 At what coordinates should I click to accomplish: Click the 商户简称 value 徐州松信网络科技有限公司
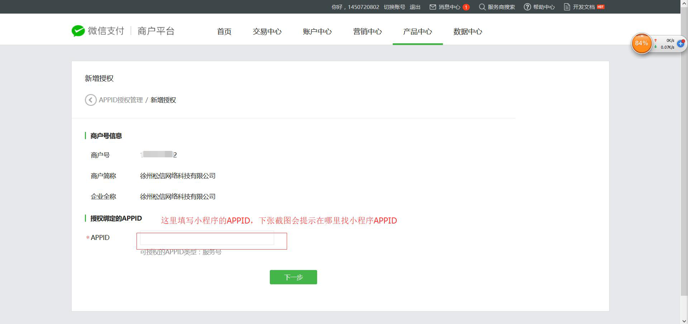coord(178,176)
